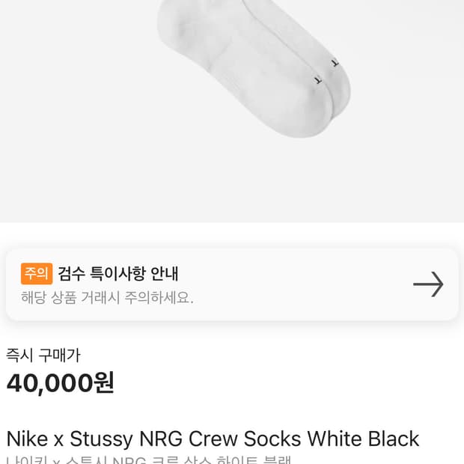Screen dimensions: 464x464
Task: Tap the right arrow in the inspection notice
Action: [428, 284]
